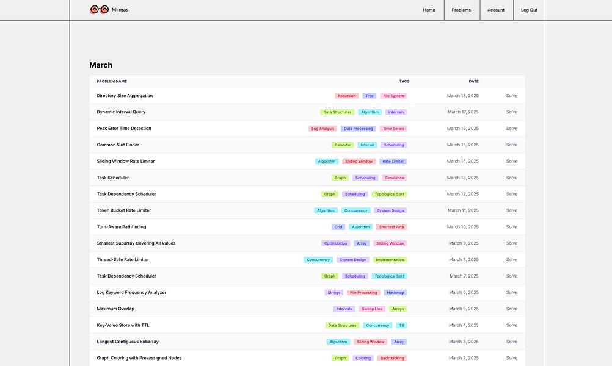Click the Rate Limiter tag
612x366 pixels.
(393, 162)
